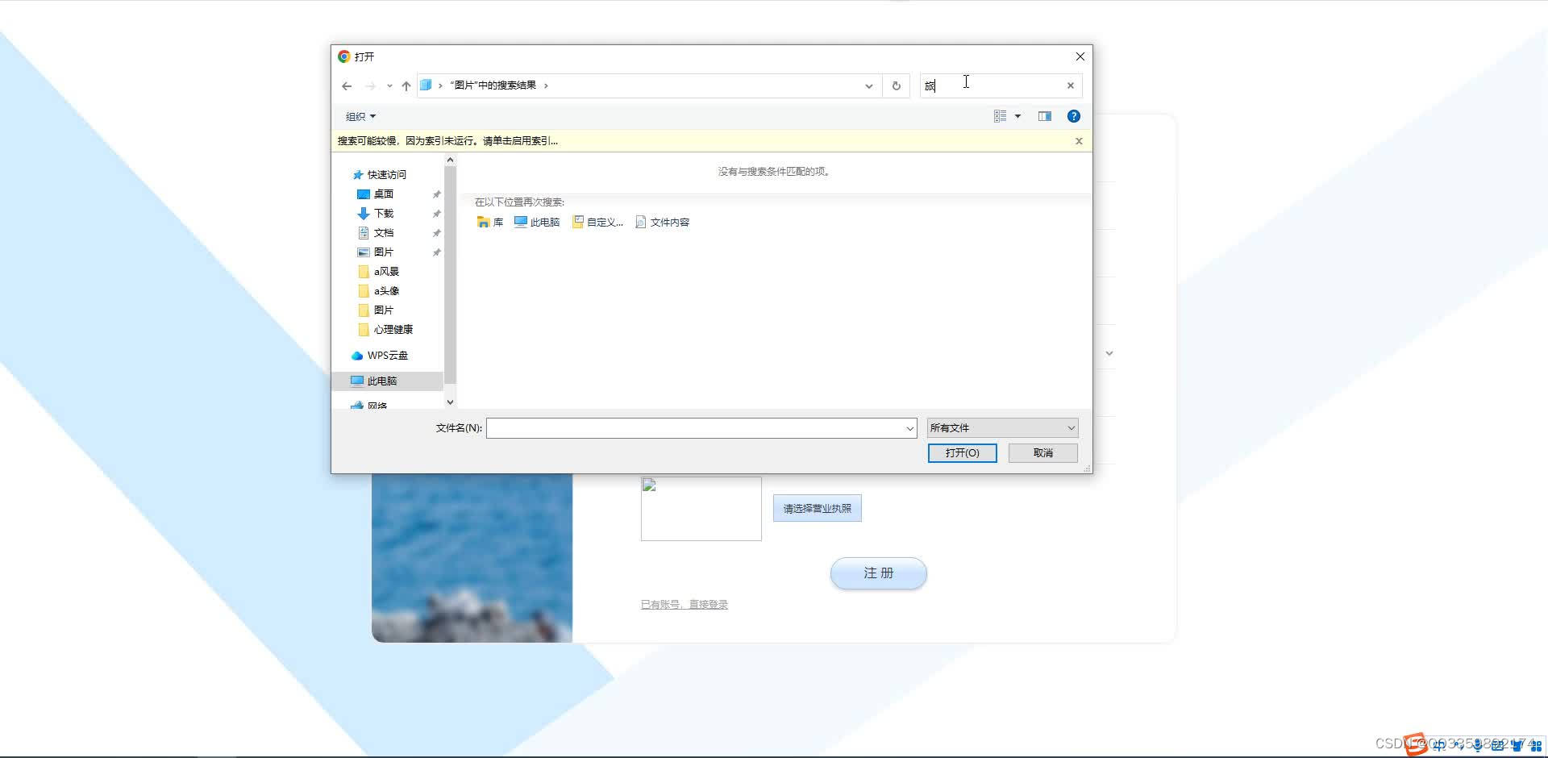This screenshot has width=1548, height=758.
Task: Expand the webpage dropdown chevron at right
Action: [1109, 353]
